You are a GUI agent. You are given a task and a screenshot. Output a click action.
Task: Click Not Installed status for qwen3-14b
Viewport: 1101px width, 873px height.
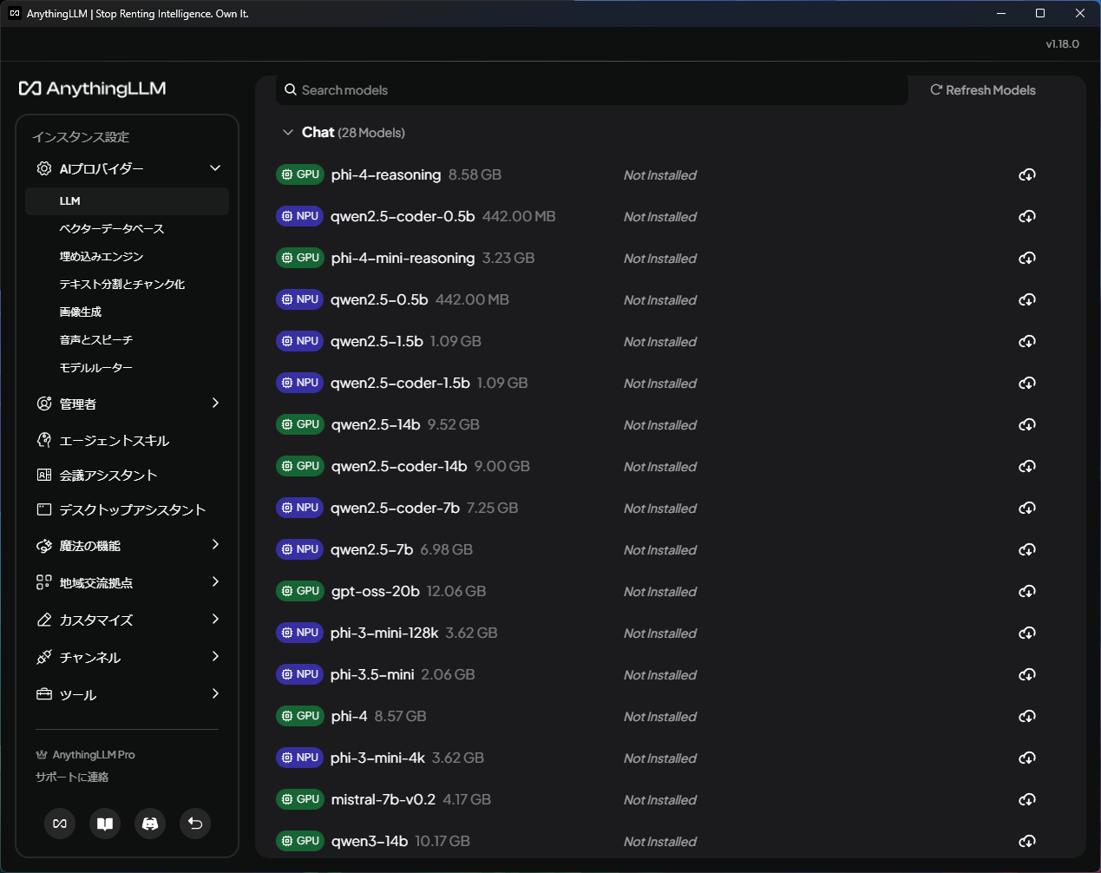pos(660,842)
